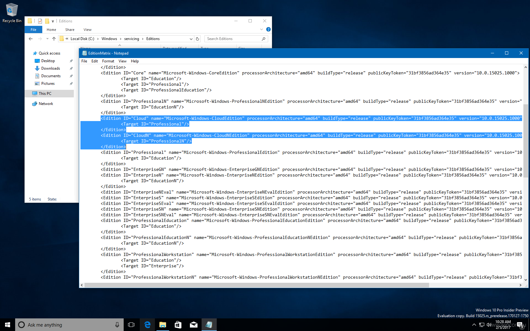The image size is (530, 331).
Task: Open Notepad View menu
Action: [122, 61]
